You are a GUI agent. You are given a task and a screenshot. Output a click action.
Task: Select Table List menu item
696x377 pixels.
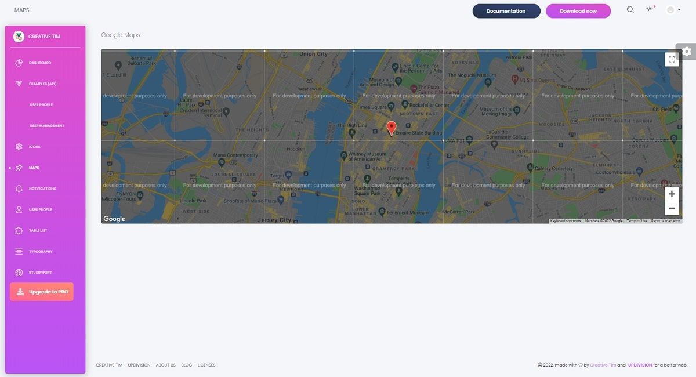point(38,230)
